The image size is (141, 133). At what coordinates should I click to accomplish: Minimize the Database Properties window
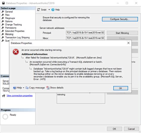(x=118, y=3)
